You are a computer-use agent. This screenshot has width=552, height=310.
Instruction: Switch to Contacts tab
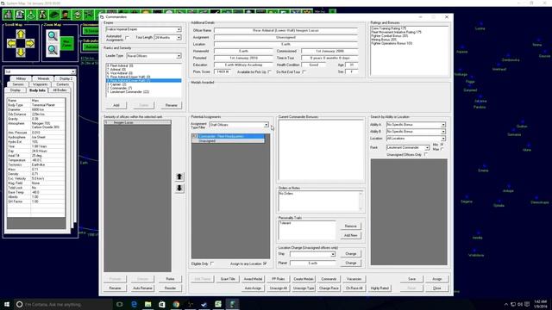click(63, 84)
